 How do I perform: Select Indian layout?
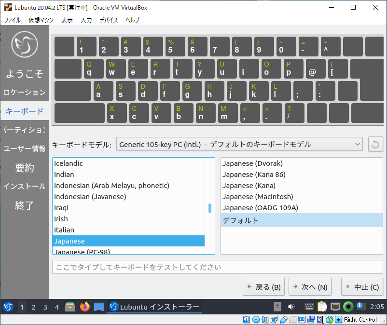coord(128,175)
